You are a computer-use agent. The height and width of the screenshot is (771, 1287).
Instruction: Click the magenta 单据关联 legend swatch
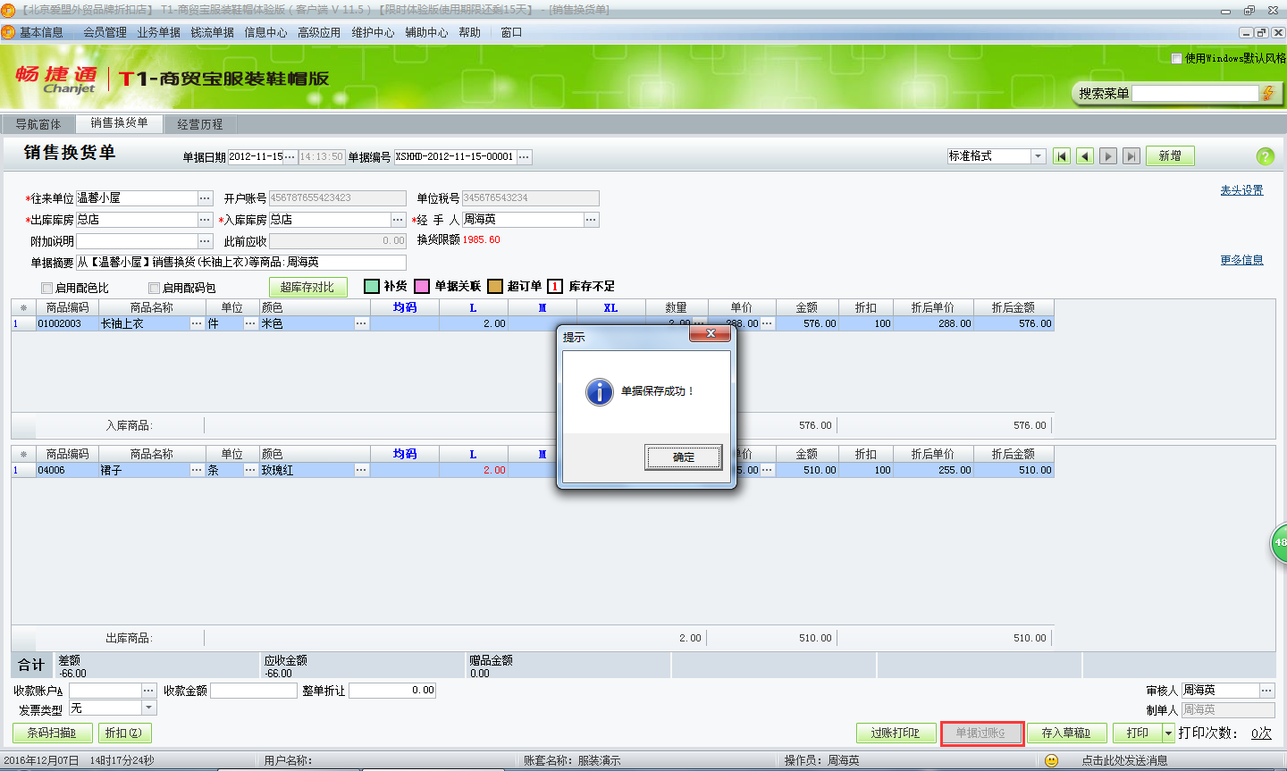tap(423, 286)
